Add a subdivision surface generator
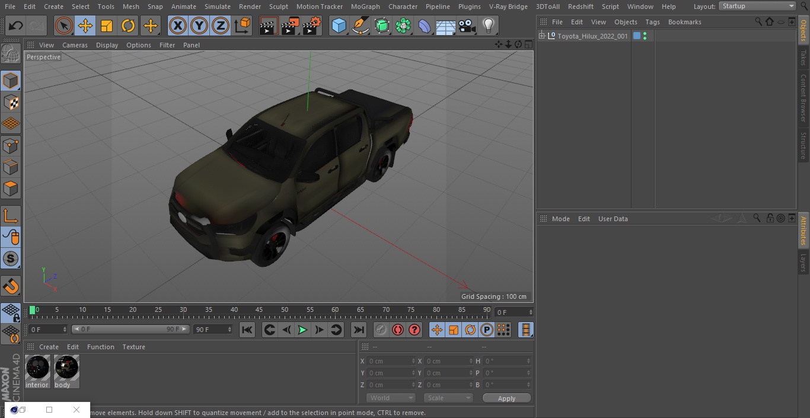Screen dimensions: 810x418 (382, 26)
